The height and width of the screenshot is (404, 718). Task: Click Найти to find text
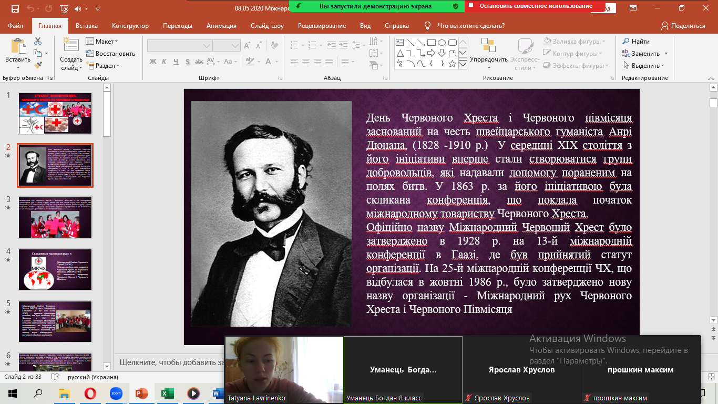click(x=636, y=42)
